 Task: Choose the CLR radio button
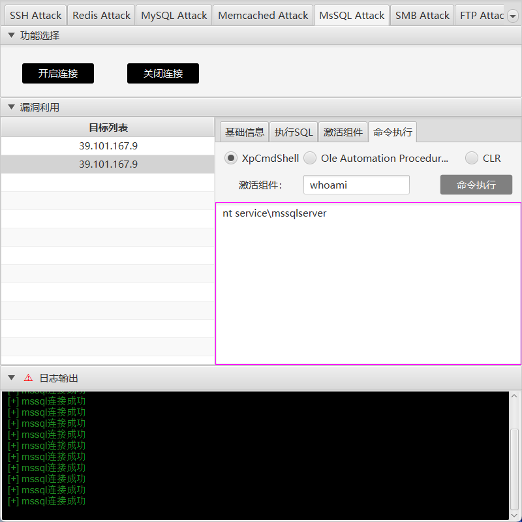click(472, 158)
